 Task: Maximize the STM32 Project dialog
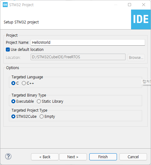point(130,5)
